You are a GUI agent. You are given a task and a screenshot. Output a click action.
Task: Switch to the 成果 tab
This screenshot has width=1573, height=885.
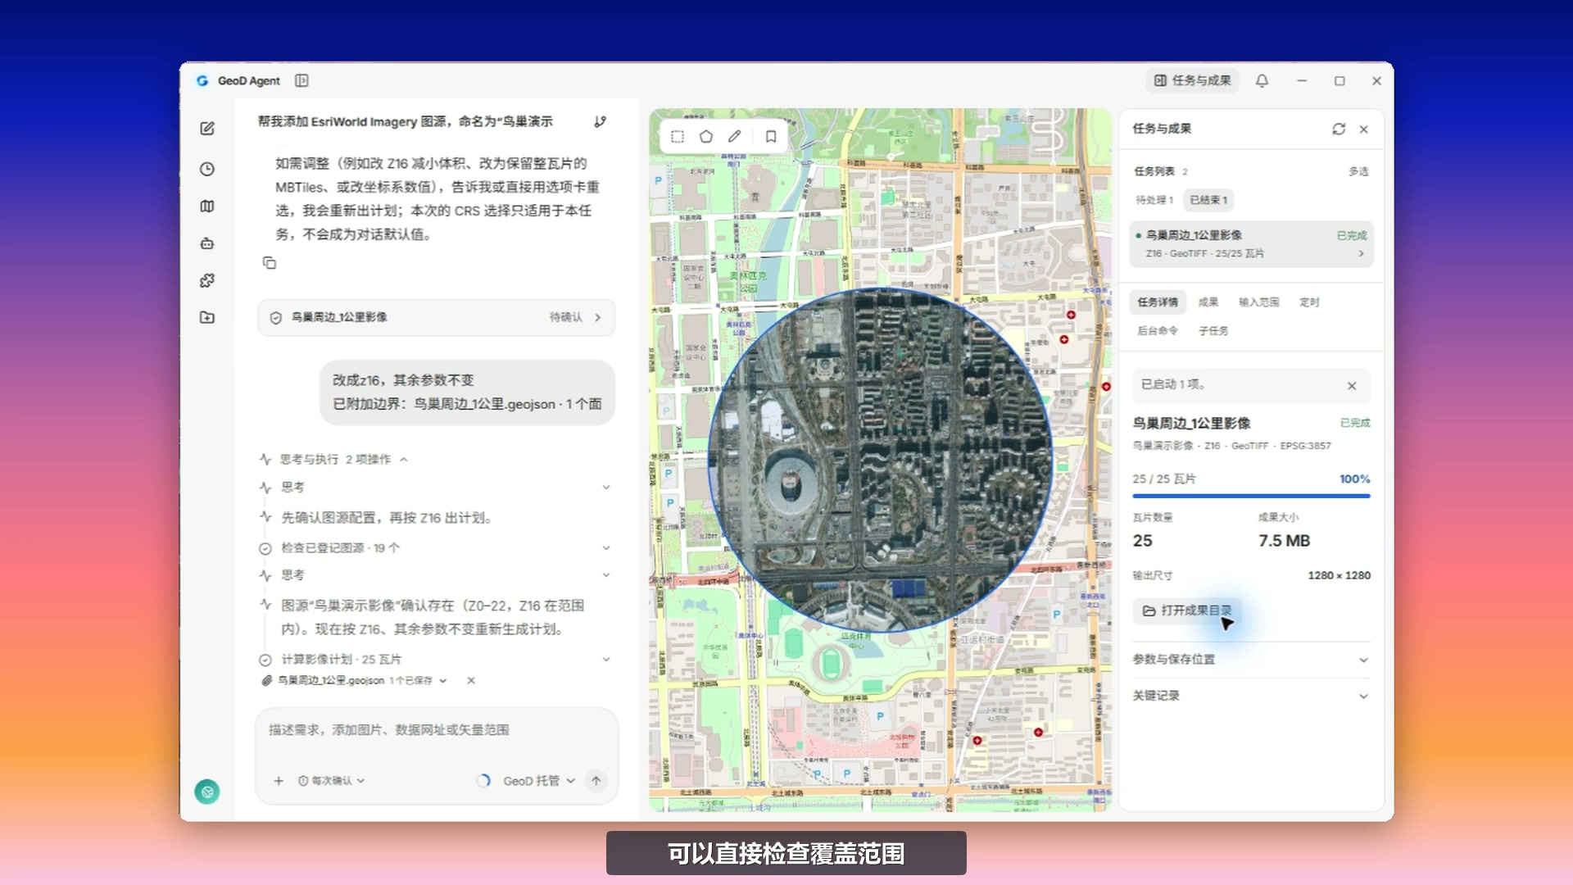pyautogui.click(x=1208, y=302)
